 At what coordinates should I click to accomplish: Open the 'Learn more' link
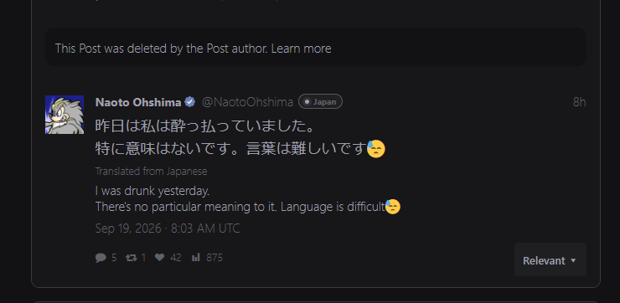pos(302,49)
